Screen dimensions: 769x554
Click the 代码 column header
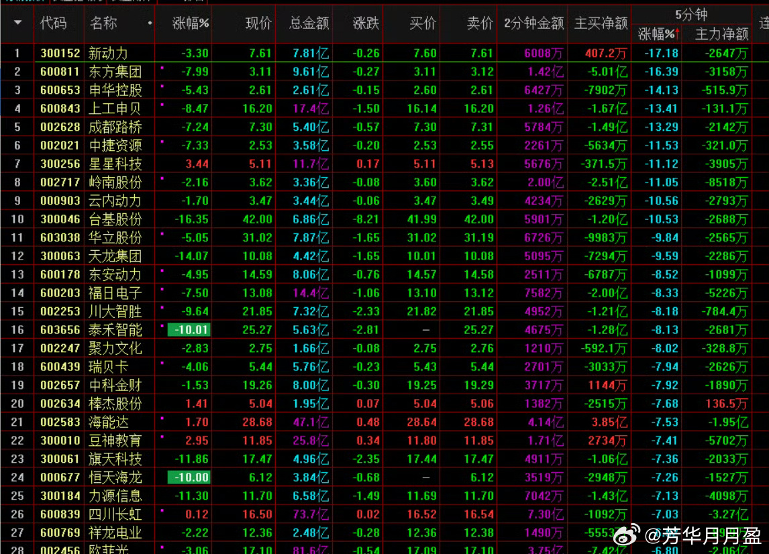click(x=53, y=23)
